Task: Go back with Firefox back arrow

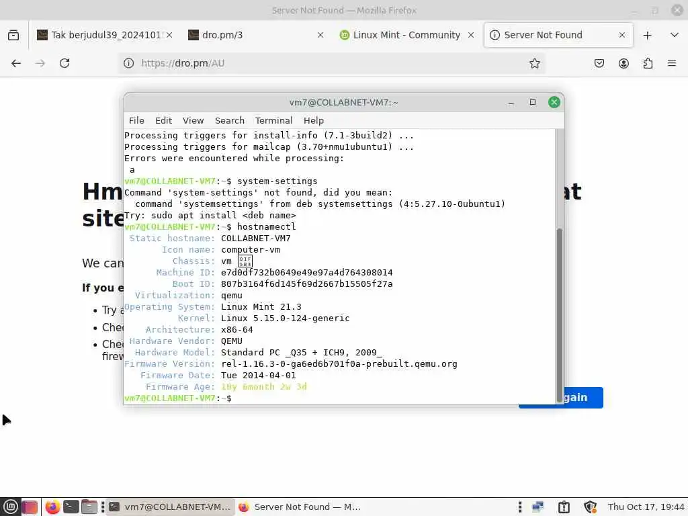Action: 16,63
